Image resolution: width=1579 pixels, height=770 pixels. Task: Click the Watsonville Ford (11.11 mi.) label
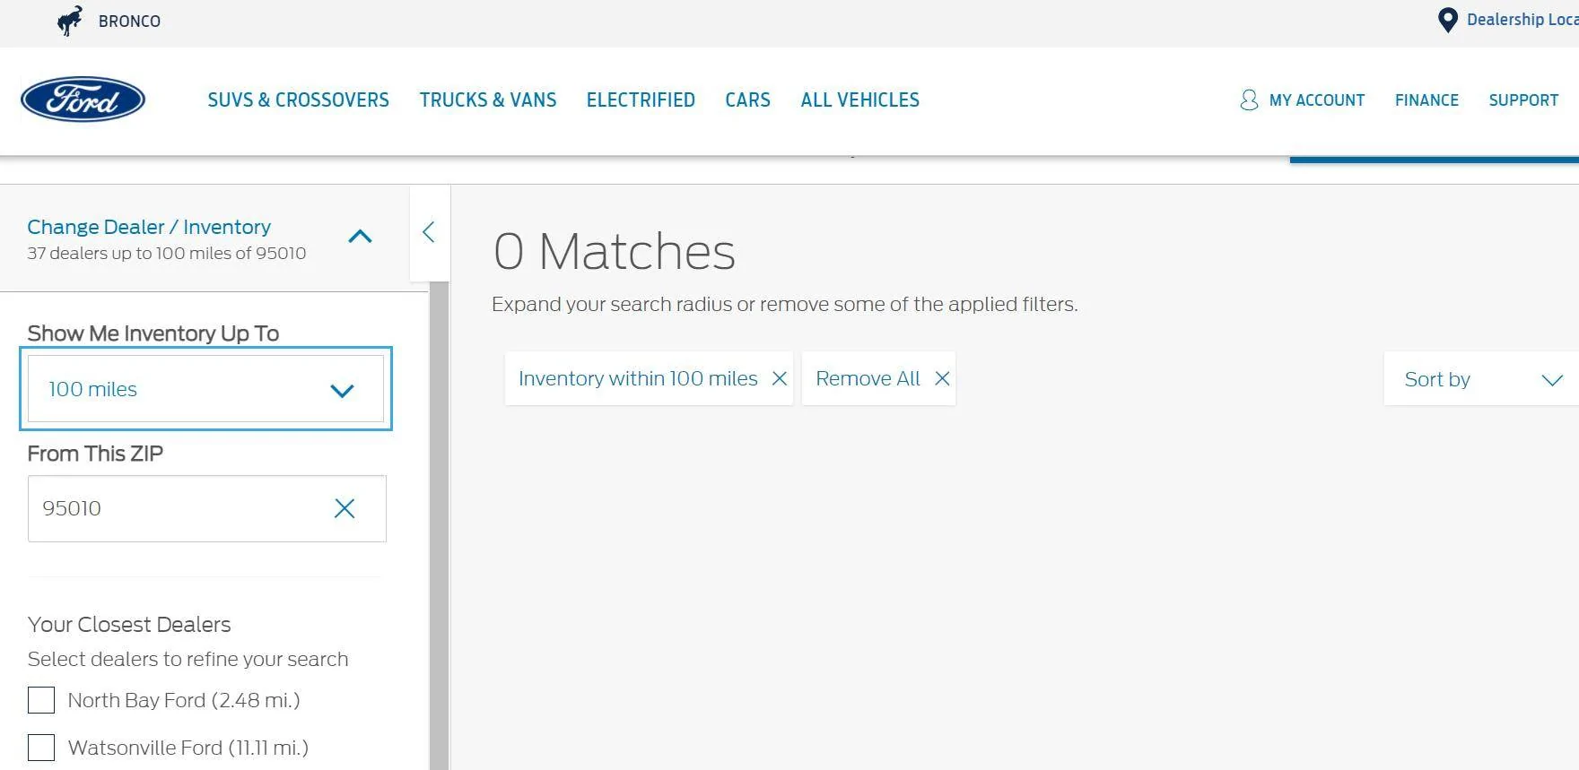188,748
